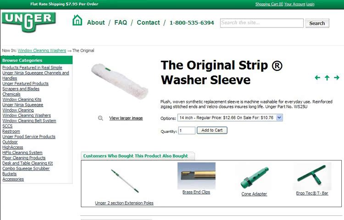Open the FAQ page

coord(121,22)
